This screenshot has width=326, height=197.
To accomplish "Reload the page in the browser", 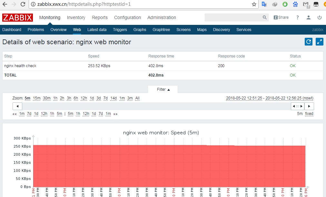I will [x=23, y=5].
